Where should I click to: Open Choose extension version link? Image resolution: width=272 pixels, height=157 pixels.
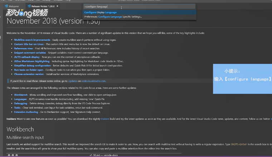(x=29, y=74)
